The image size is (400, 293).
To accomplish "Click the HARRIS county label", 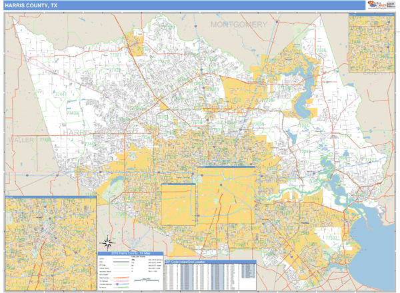I will point(77,133).
